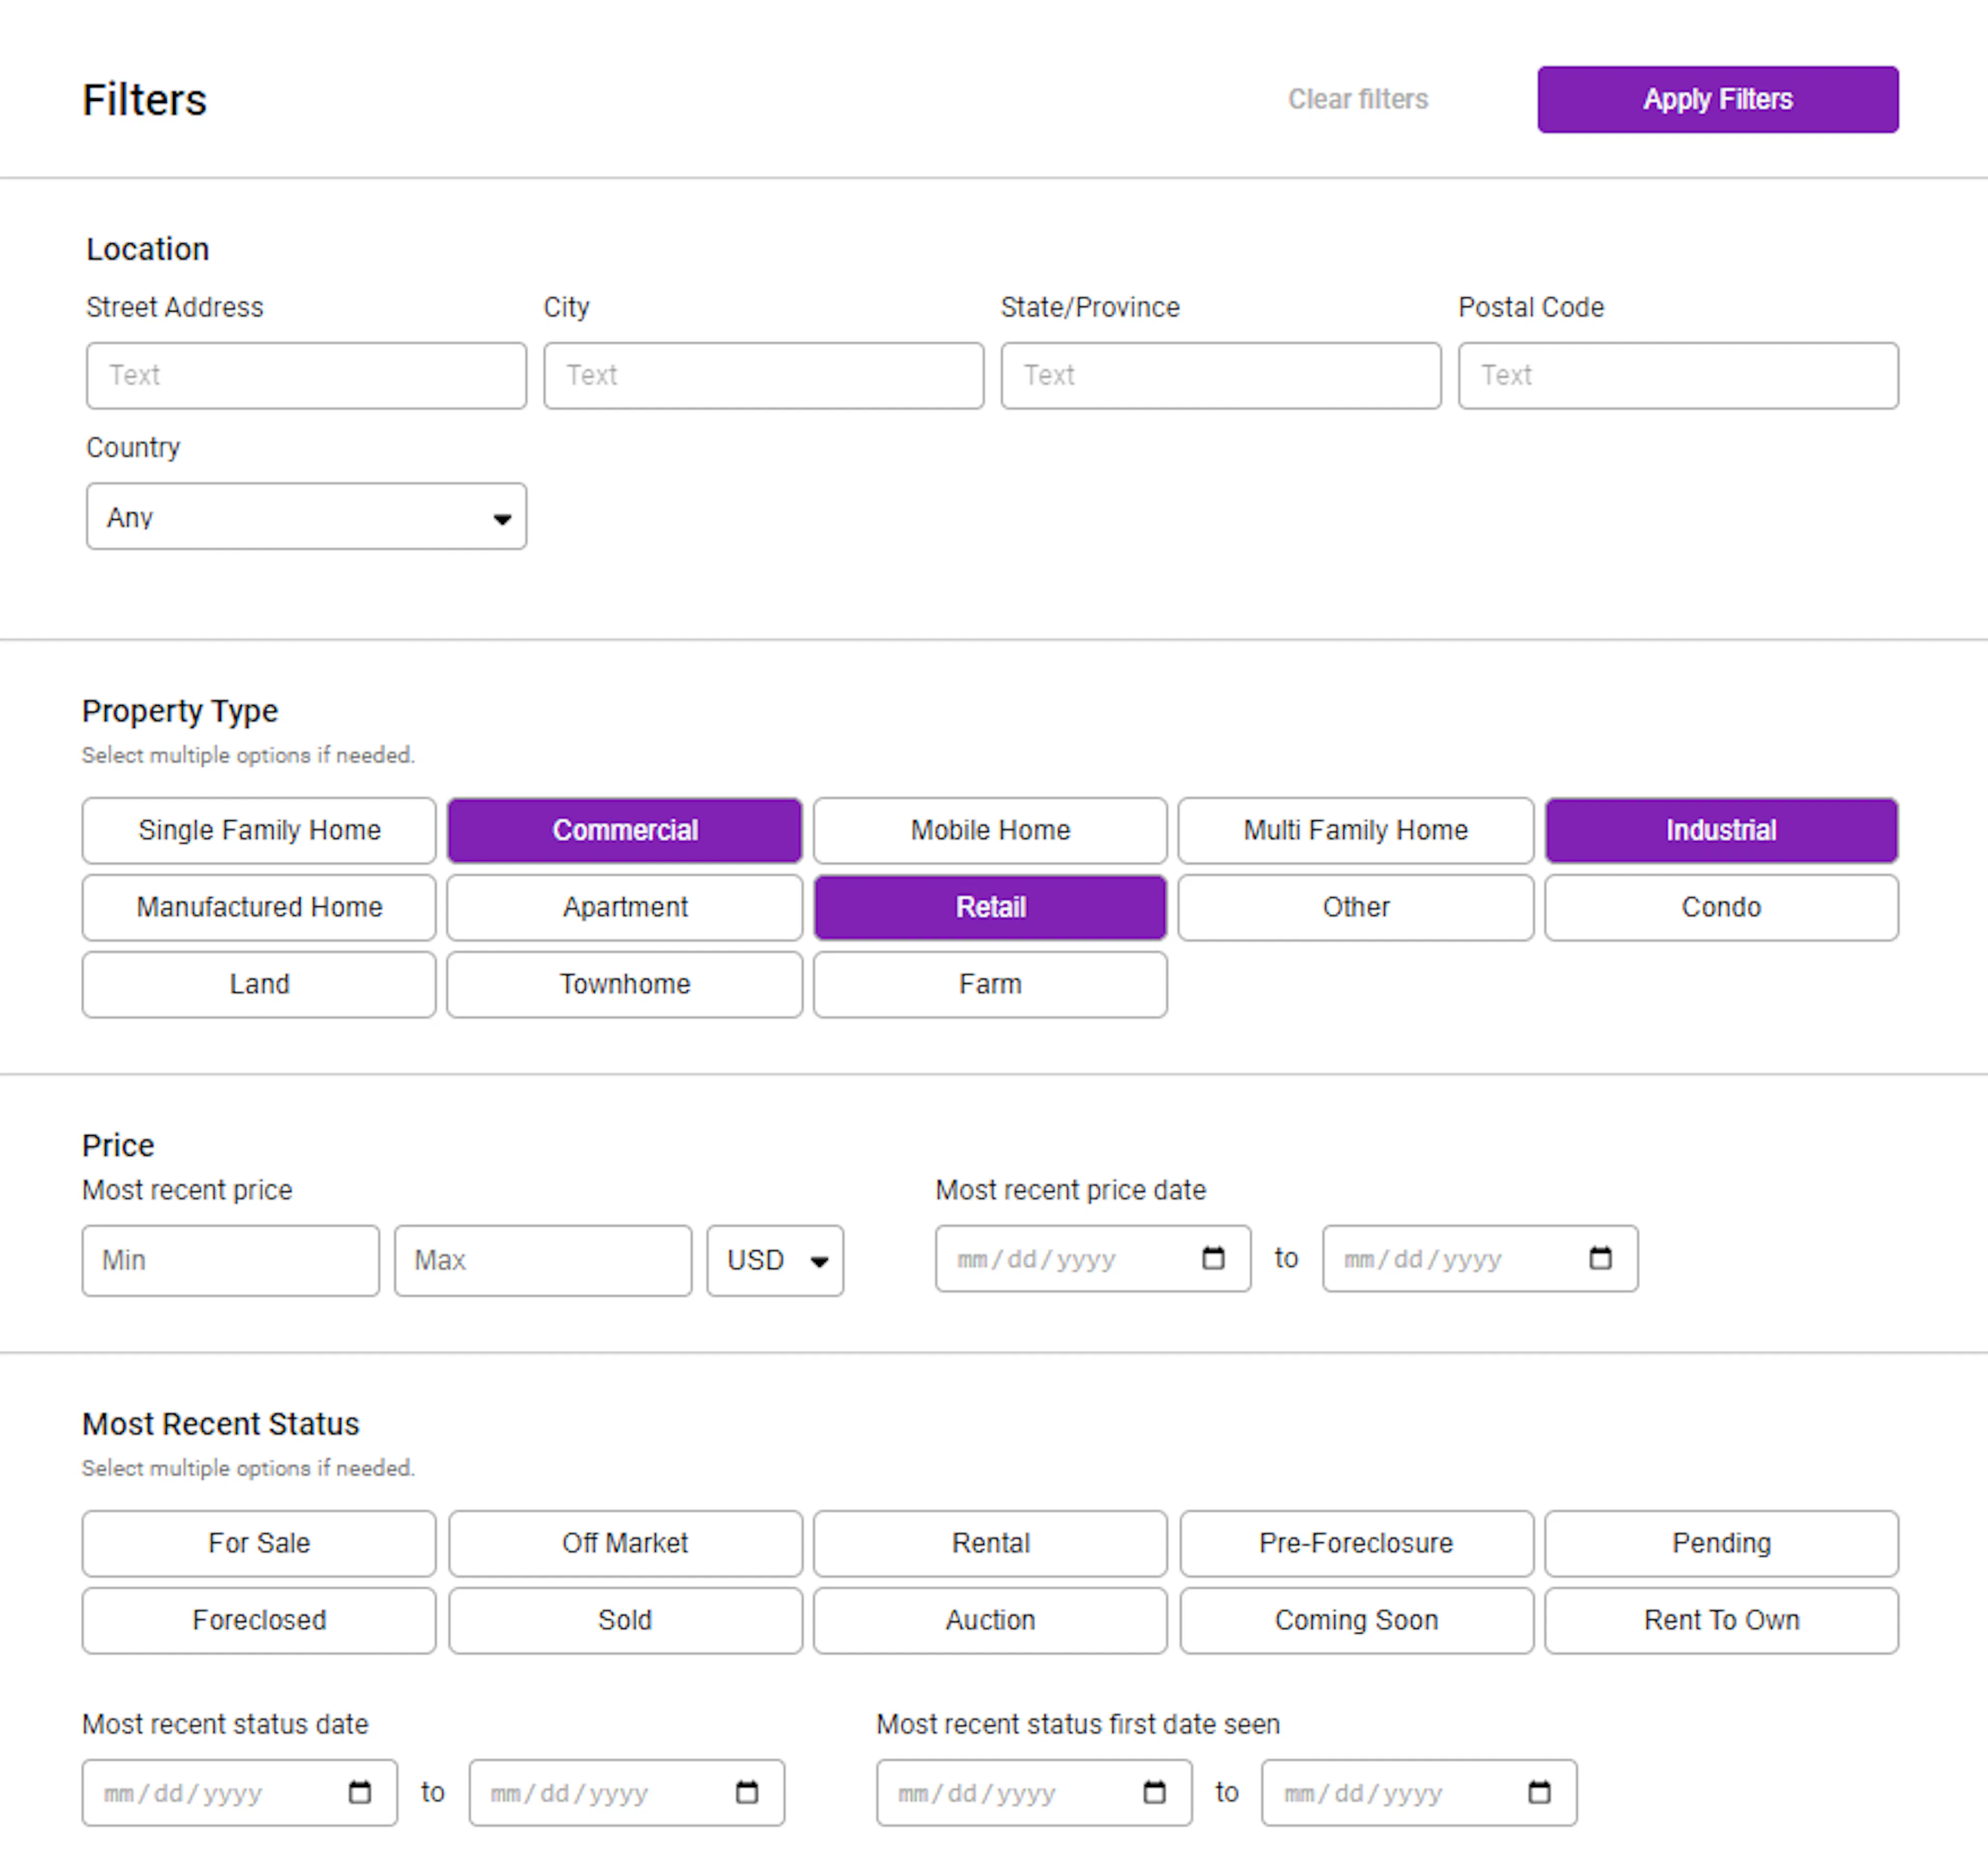Deselect the Industrial property type
The height and width of the screenshot is (1872, 1988).
point(1721,830)
